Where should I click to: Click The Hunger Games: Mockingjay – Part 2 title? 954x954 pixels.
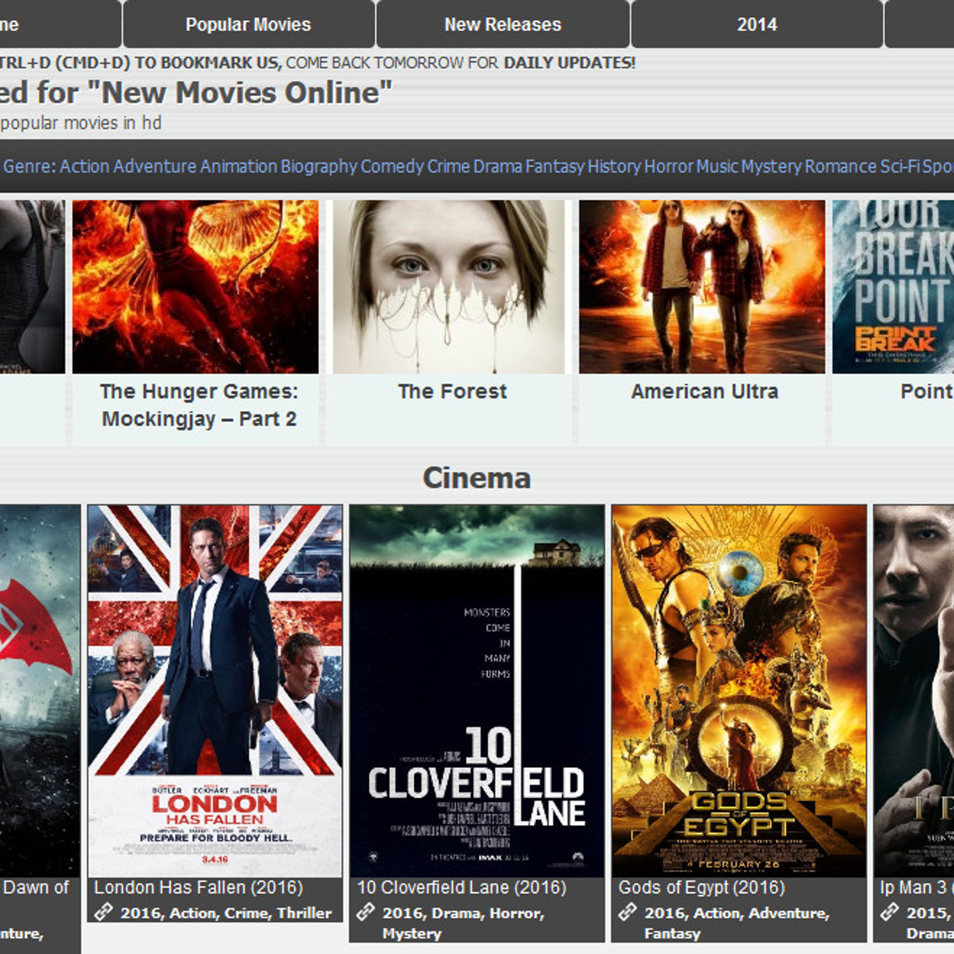(199, 405)
